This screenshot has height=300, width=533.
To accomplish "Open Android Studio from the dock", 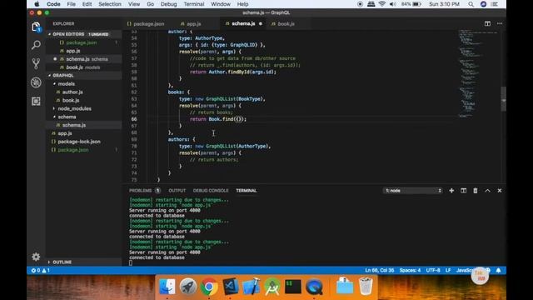I will pyautogui.click(x=272, y=287).
